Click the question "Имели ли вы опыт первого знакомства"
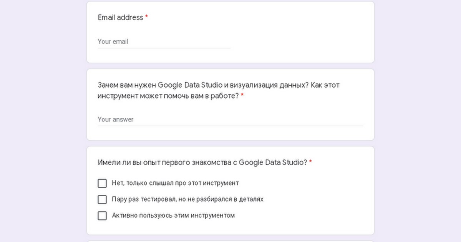The height and width of the screenshot is (242, 461). coord(202,162)
